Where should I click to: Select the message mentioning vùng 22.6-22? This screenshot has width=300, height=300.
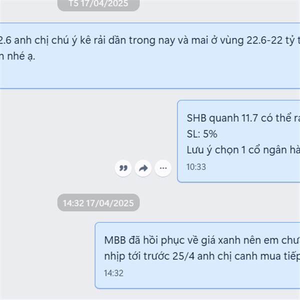click(150, 55)
